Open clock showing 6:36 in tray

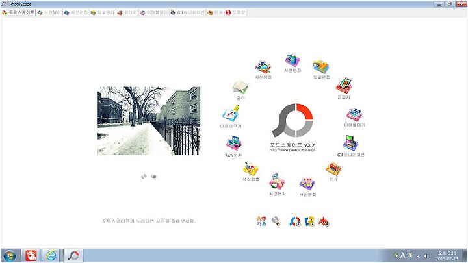[x=447, y=256]
